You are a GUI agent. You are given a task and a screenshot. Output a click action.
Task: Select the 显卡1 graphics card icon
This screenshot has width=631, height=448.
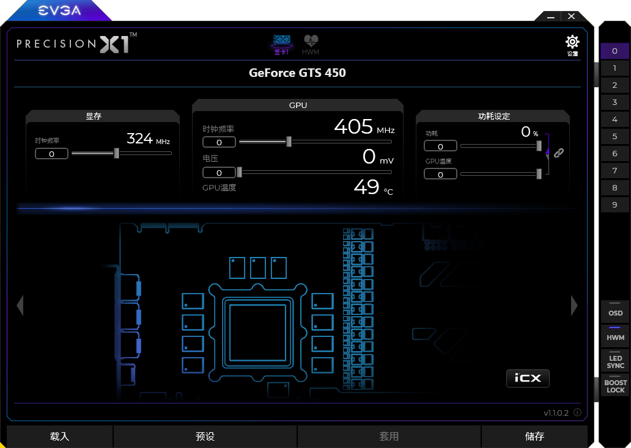(x=282, y=45)
